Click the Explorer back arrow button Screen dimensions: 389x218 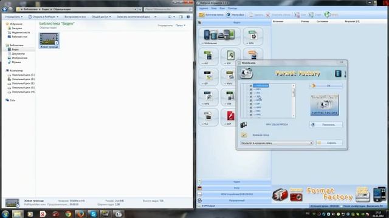pos(5,9)
